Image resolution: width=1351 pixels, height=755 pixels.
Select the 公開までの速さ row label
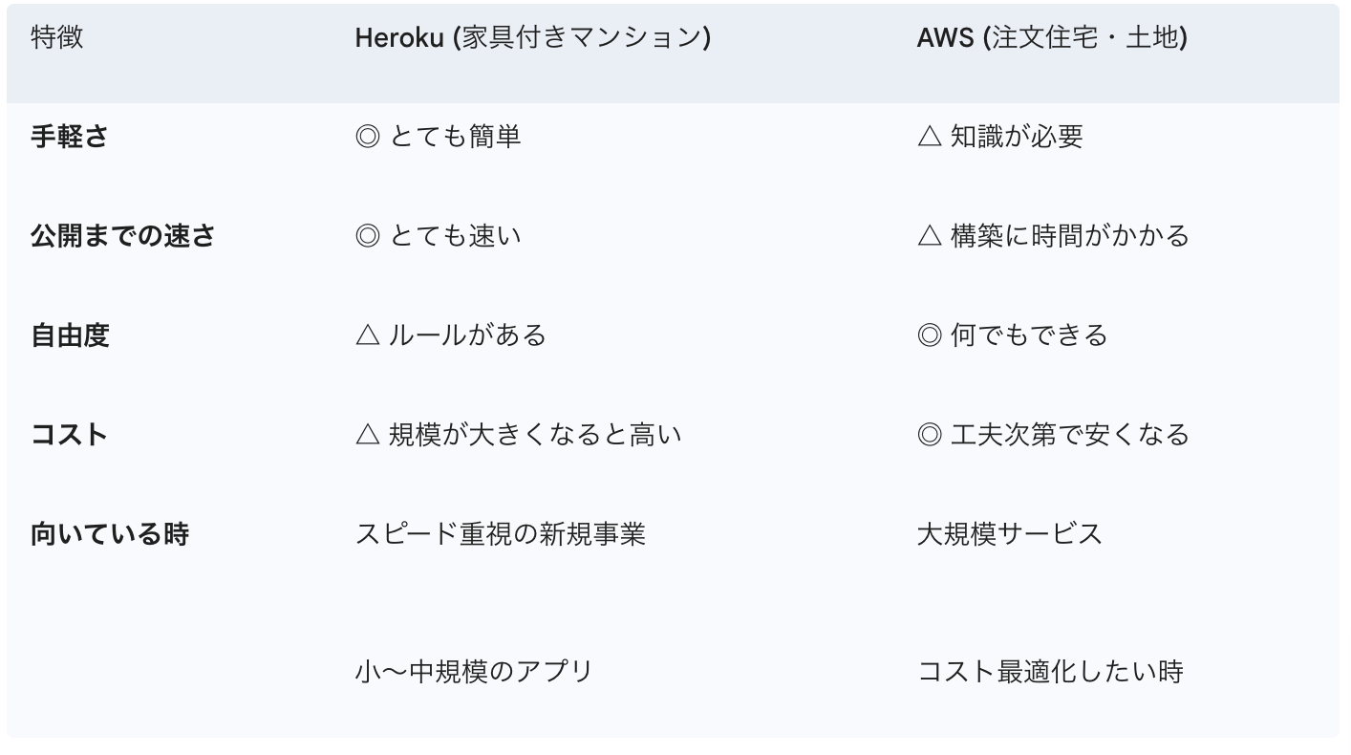click(123, 236)
